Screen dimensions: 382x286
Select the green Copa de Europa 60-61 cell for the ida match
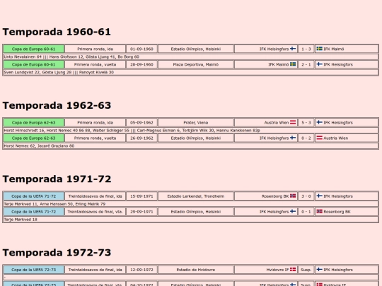point(34,49)
